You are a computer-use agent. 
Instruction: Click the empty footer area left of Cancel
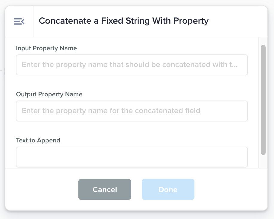(42, 189)
